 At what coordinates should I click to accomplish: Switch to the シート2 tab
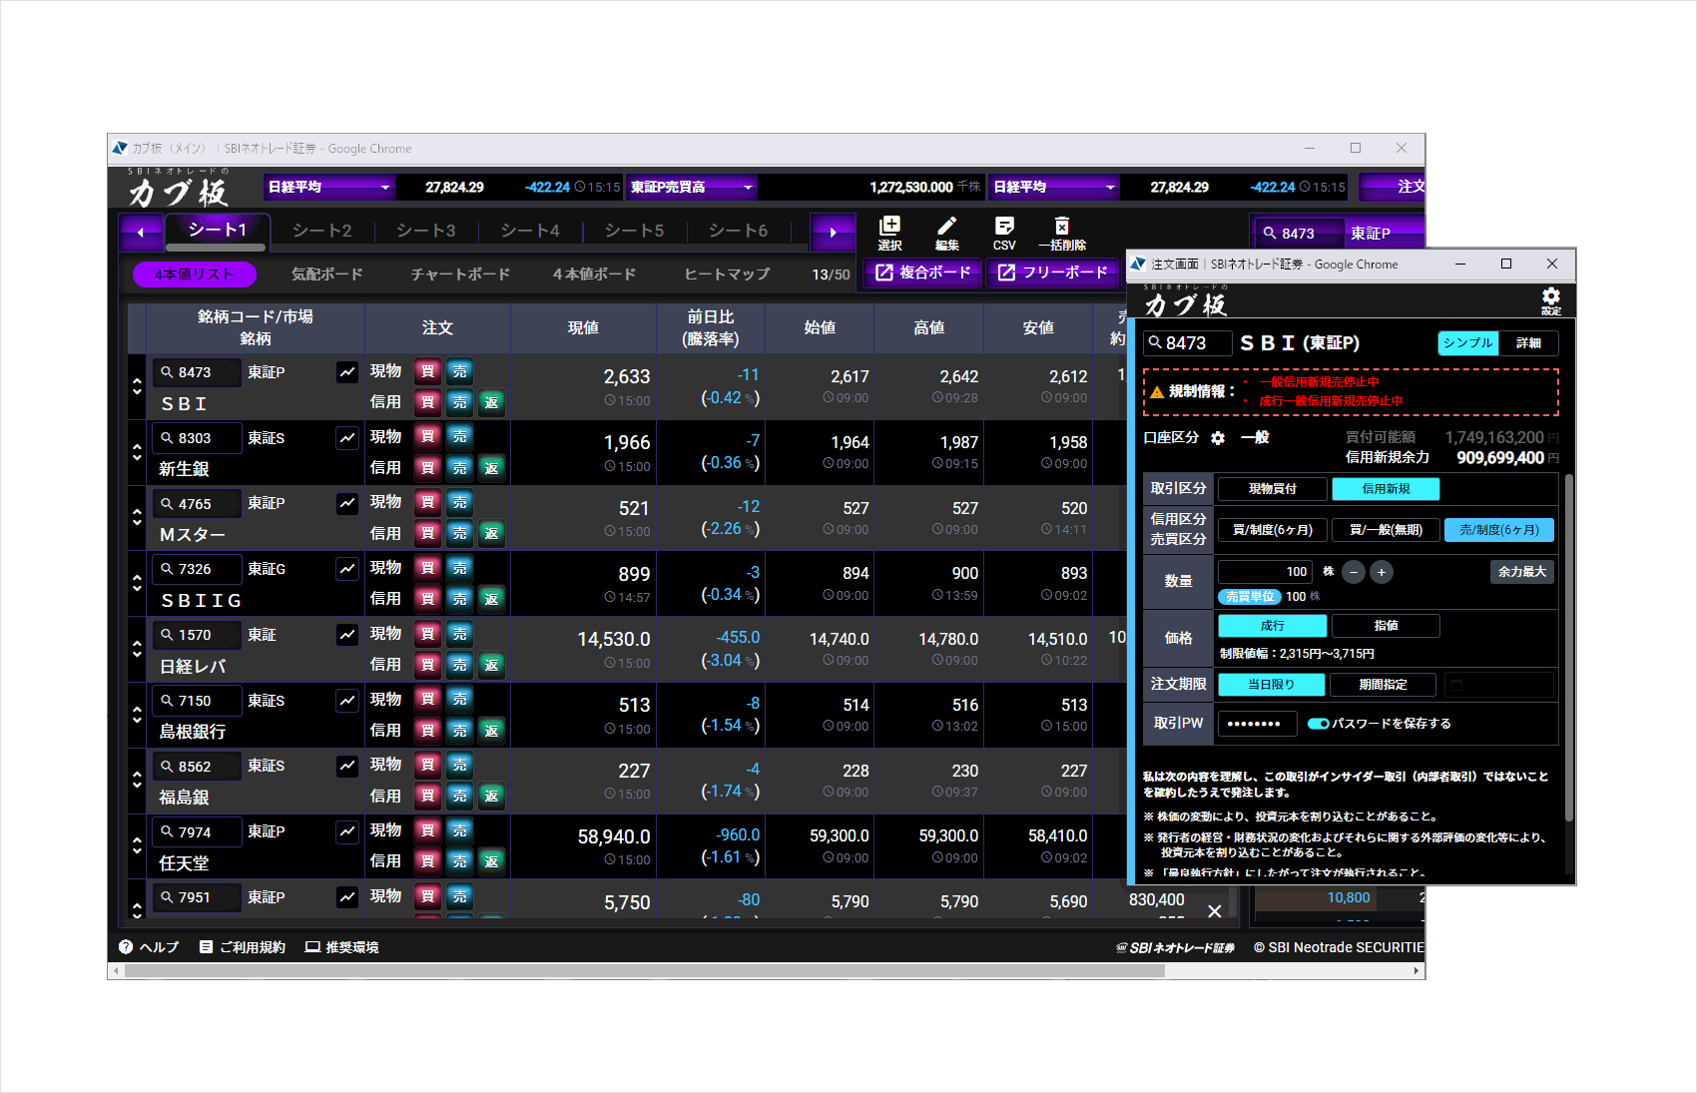(x=322, y=231)
